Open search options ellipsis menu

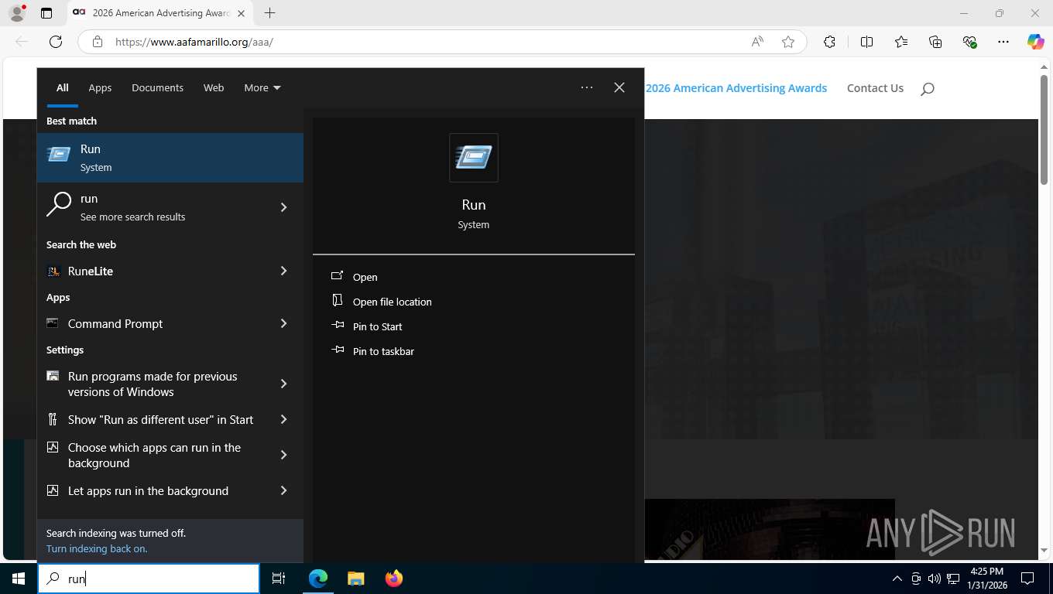pyautogui.click(x=587, y=87)
